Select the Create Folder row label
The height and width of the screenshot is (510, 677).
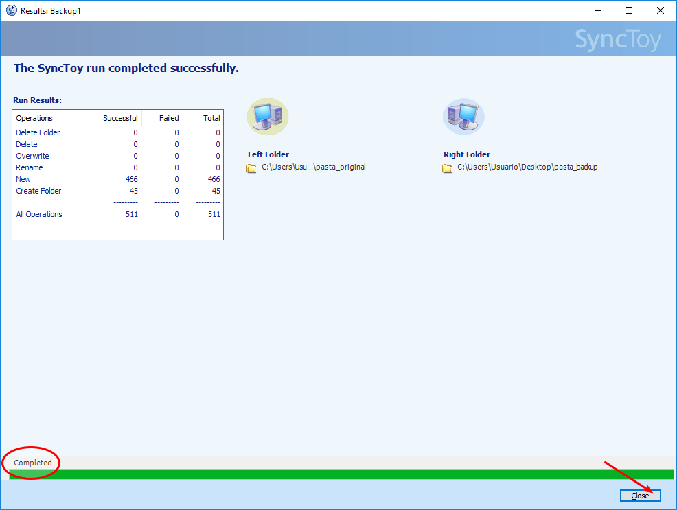click(39, 191)
